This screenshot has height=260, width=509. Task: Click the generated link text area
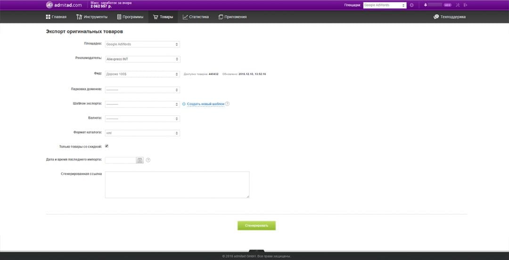pyautogui.click(x=177, y=185)
